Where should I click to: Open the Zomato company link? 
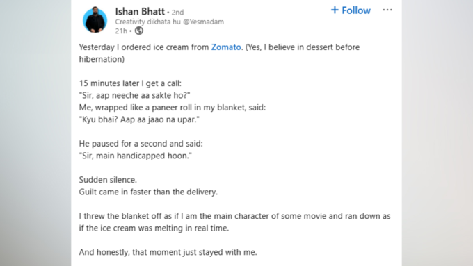coord(226,47)
